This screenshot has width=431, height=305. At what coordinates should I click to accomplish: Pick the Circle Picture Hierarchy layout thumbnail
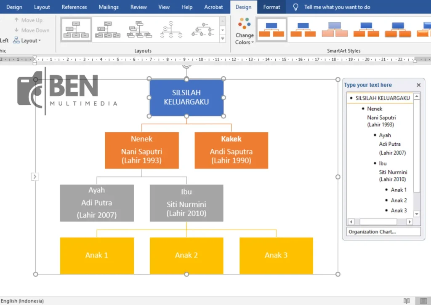pyautogui.click(x=202, y=29)
